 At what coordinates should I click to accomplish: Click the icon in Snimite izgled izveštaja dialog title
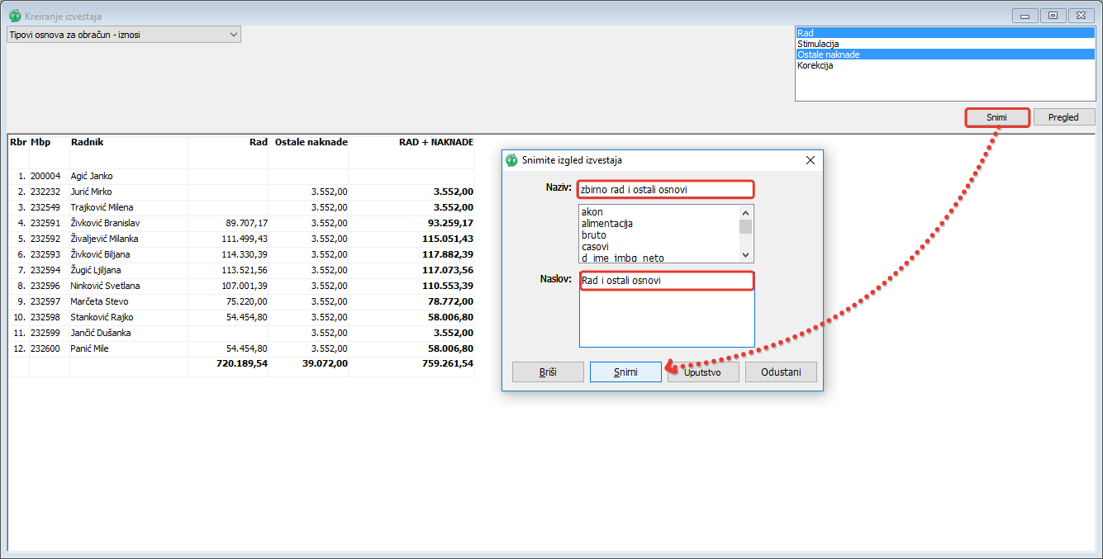[511, 160]
